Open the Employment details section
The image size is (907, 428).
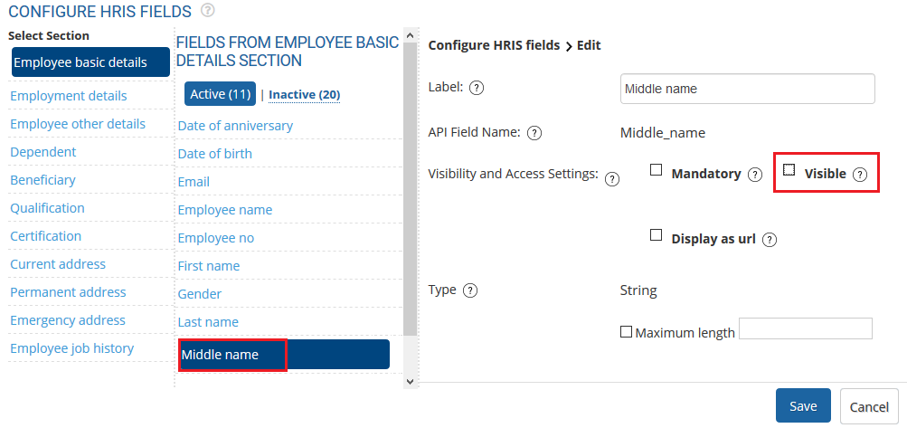pos(69,96)
